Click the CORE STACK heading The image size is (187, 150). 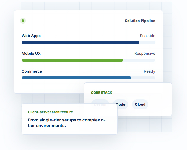(x=102, y=93)
